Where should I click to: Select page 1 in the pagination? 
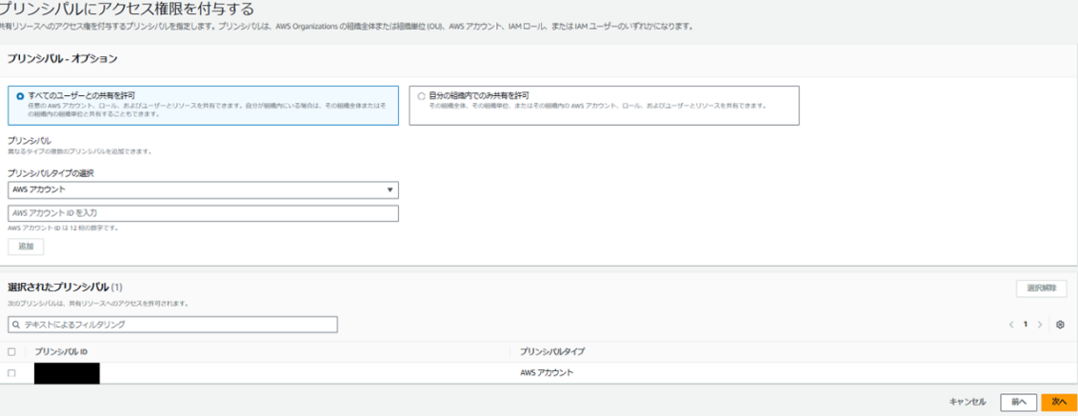click(1025, 325)
